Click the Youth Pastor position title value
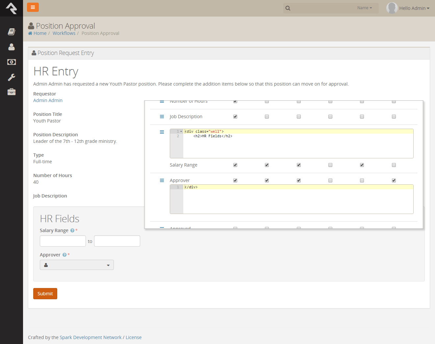This screenshot has width=435, height=344. coord(47,121)
